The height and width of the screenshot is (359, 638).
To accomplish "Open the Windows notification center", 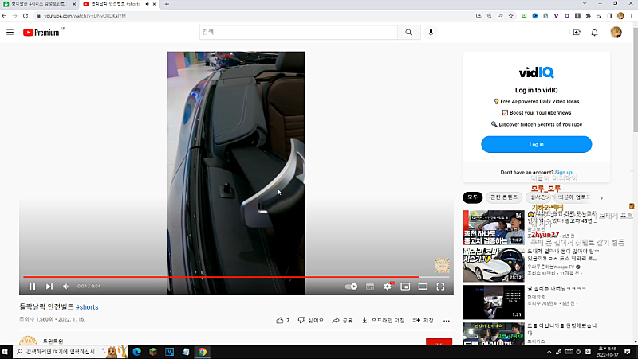I will pyautogui.click(x=628, y=352).
